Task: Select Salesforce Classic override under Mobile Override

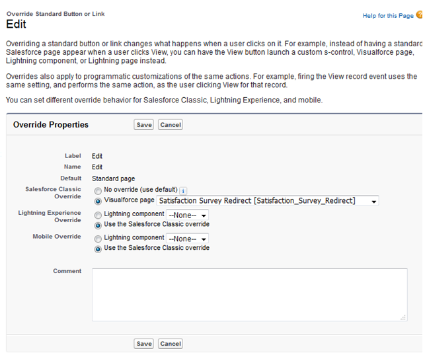Action: pyautogui.click(x=98, y=249)
